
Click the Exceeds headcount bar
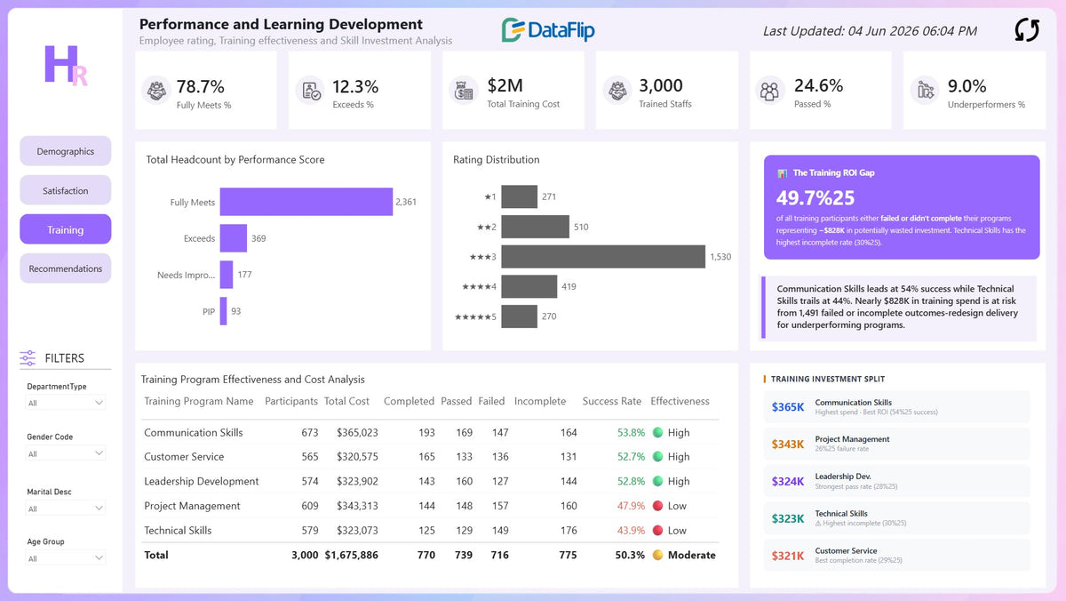click(234, 238)
